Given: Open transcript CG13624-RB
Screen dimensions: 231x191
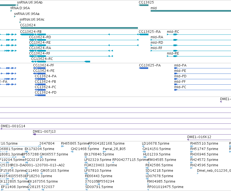Looking at the screenshot, I should point(31,32).
